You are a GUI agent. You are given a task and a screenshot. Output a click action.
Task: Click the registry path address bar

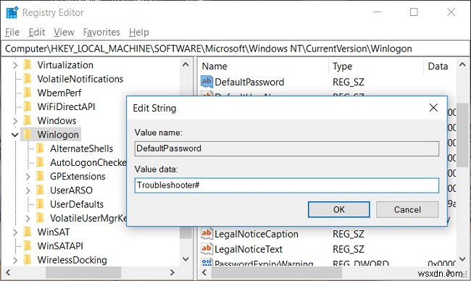click(236, 49)
